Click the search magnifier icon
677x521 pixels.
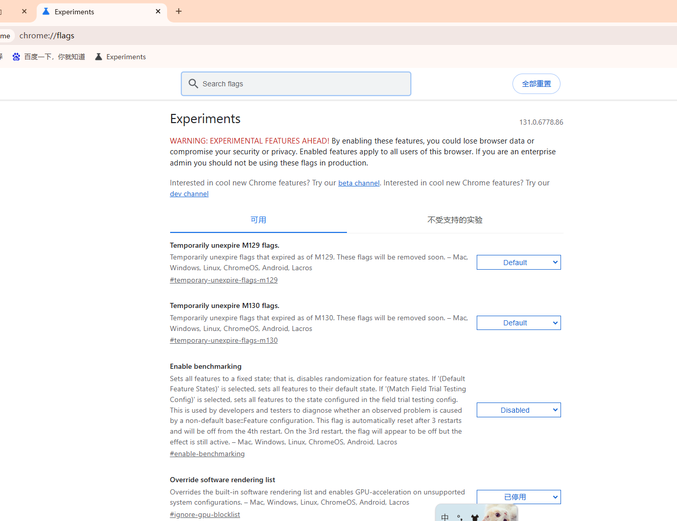coord(193,84)
